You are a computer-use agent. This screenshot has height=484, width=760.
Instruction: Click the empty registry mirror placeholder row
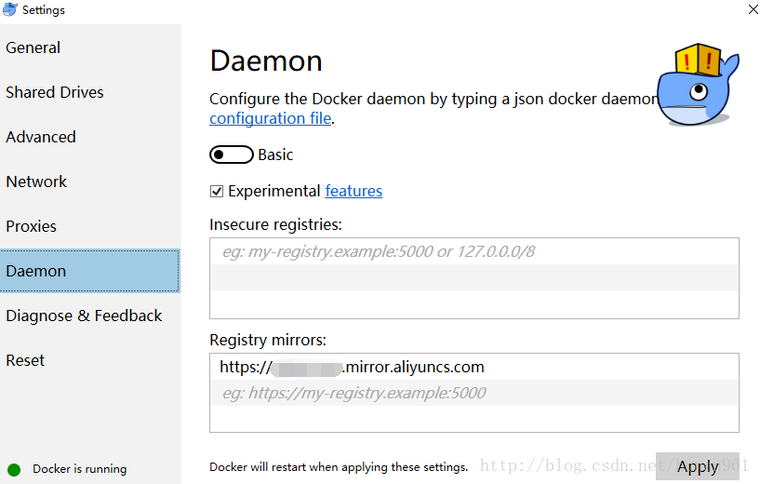click(473, 393)
